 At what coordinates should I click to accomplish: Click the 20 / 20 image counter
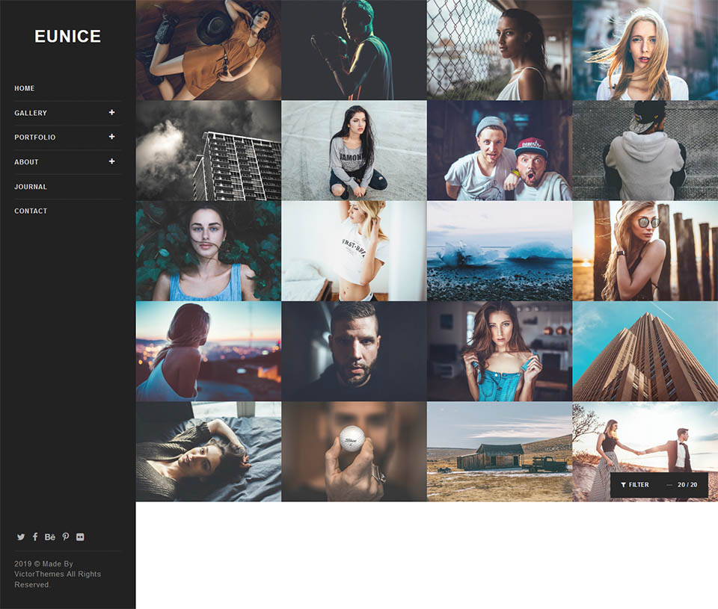pos(687,485)
